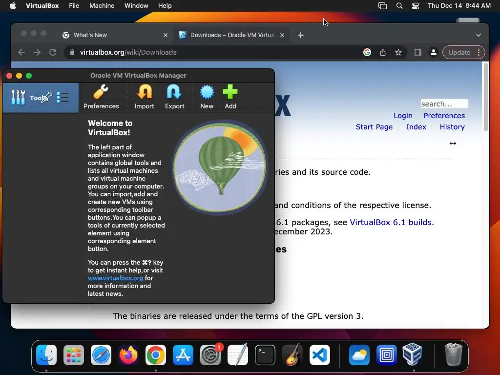Viewport: 500px width, 375px height.
Task: Click the address bar URL
Action: [x=128, y=52]
